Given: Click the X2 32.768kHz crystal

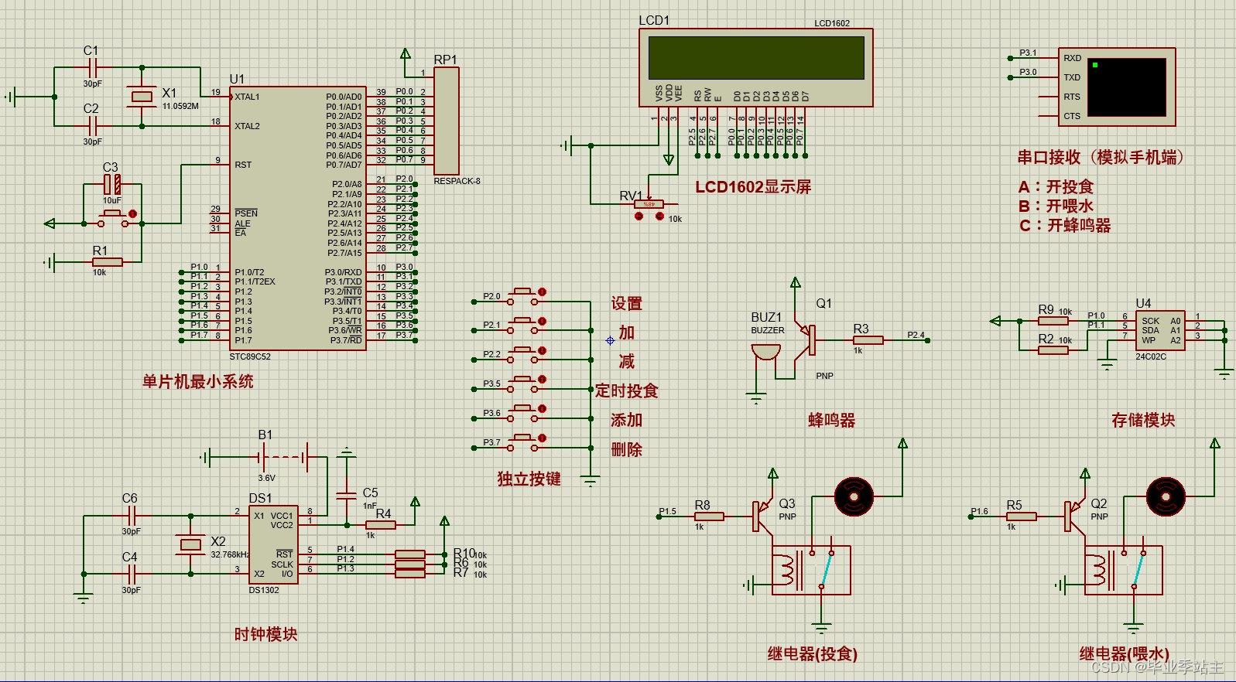Looking at the screenshot, I should 190,545.
